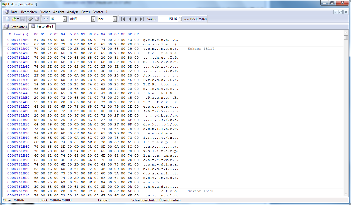Image resolution: width=351 pixels, height=205 pixels.
Task: Click decoded text P.r.e.s.s. .E.N.
Action: click(161, 80)
